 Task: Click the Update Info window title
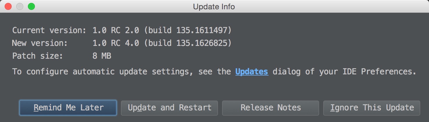pos(214,6)
